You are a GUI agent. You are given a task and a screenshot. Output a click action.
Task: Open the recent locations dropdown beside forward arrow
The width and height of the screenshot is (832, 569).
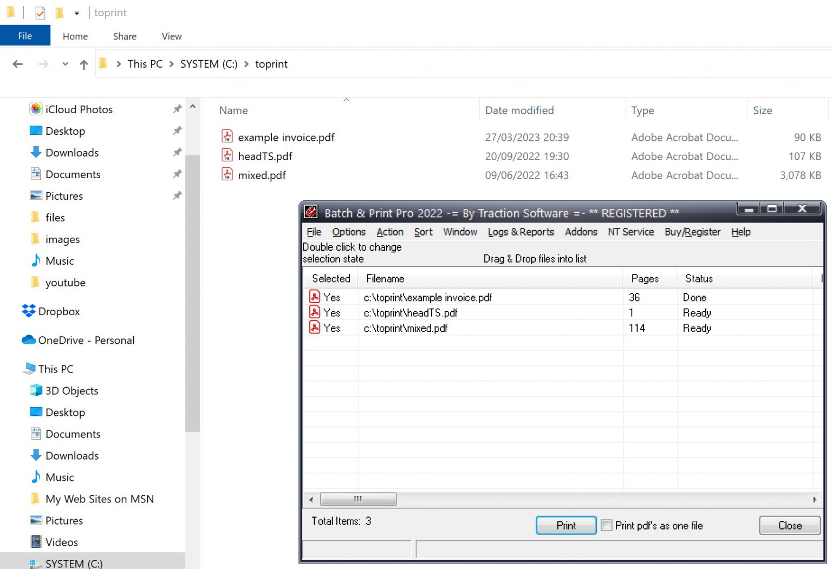click(x=65, y=64)
